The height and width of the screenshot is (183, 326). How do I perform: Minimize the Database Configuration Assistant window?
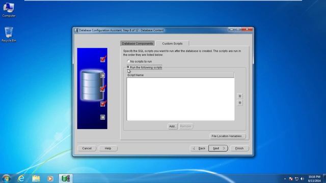pyautogui.click(x=232, y=29)
